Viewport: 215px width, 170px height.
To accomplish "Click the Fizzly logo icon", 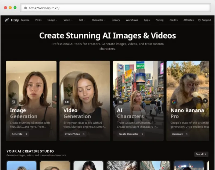I will (7, 20).
